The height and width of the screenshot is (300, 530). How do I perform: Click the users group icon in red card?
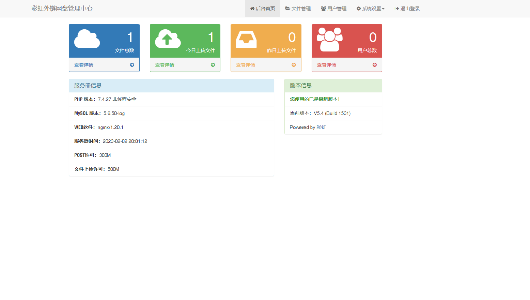pos(329,39)
